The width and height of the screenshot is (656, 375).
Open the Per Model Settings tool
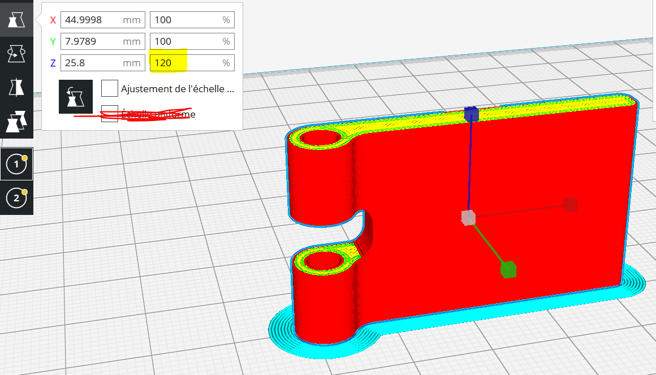[16, 122]
